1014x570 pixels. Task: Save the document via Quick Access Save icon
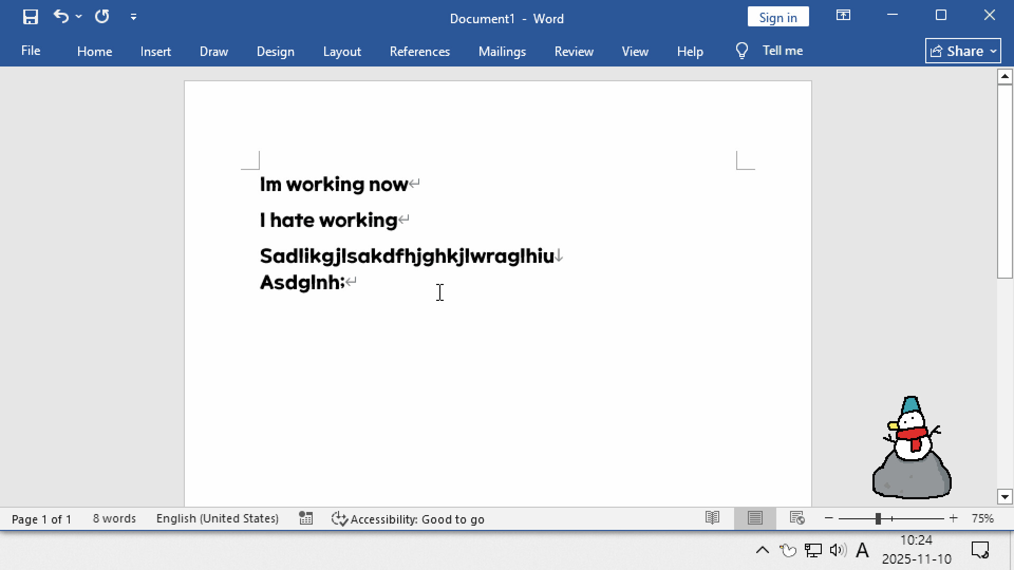click(x=30, y=16)
